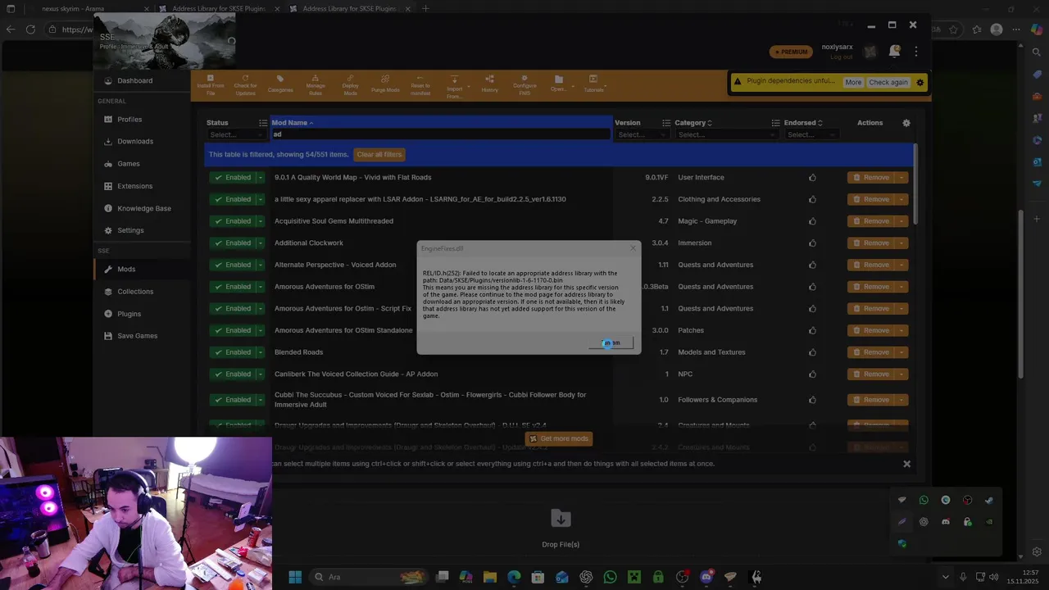
Task: Open the Manage Rules toolbar icon
Action: (x=316, y=84)
